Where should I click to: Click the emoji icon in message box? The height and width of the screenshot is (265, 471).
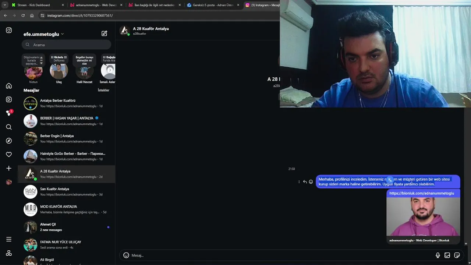[x=126, y=255]
